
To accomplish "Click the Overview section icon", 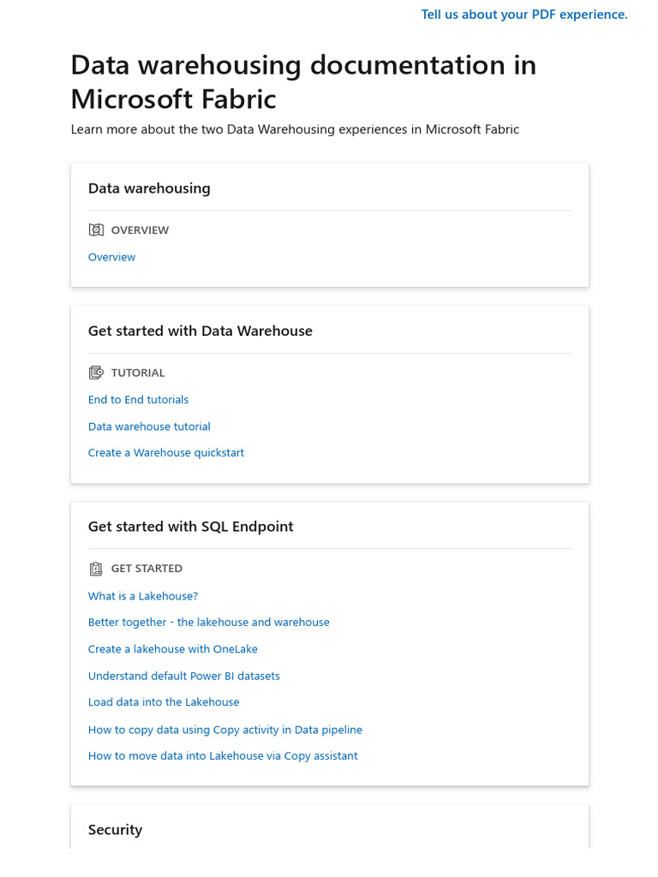I will pos(96,230).
